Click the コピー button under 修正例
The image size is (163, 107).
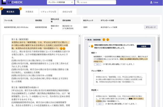[100, 104]
